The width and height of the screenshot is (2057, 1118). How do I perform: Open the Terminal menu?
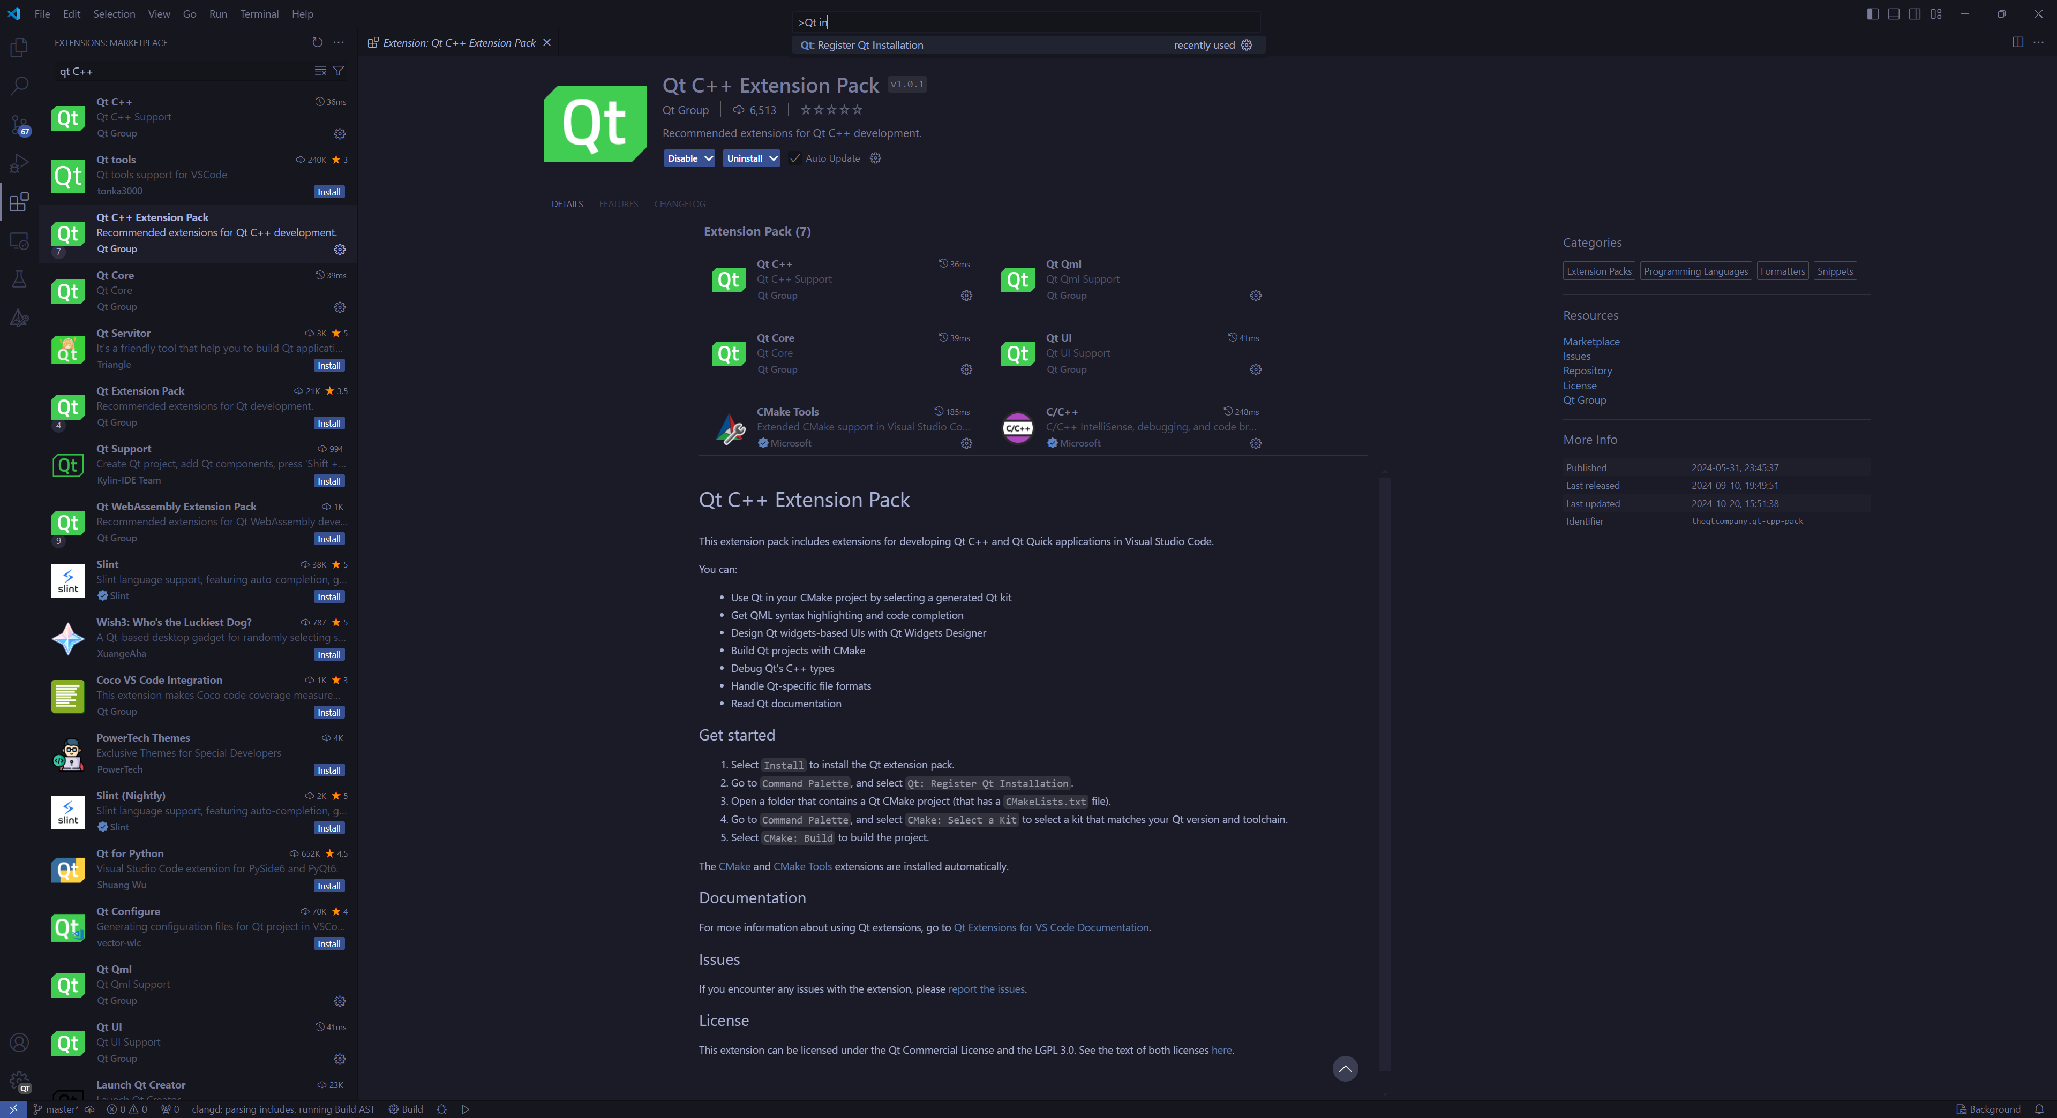click(259, 13)
